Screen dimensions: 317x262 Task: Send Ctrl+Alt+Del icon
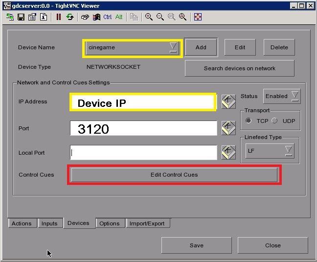(85, 17)
